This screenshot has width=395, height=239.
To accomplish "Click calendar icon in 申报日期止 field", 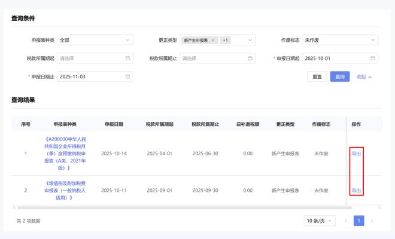I will (127, 76).
